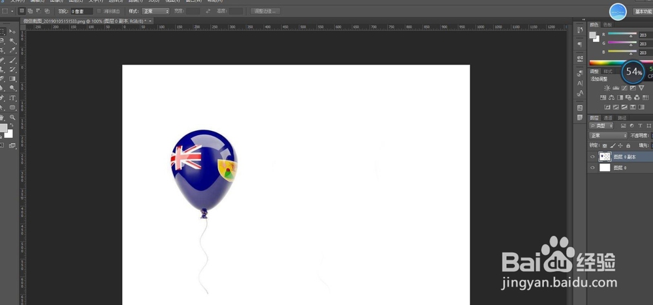The height and width of the screenshot is (305, 653).
Task: Click the R value field showing 203
Action: pos(645,35)
